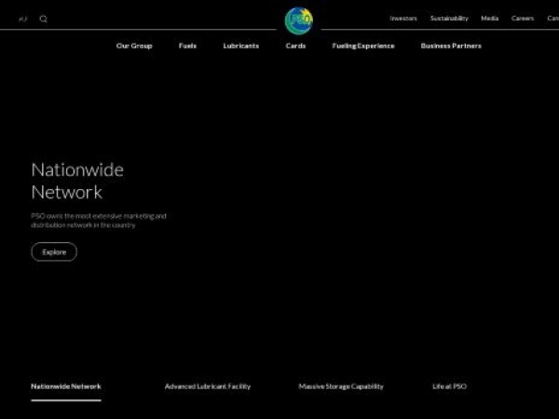Screen dimensions: 559x419
Task: Open the Business Partners menu
Action: point(451,46)
